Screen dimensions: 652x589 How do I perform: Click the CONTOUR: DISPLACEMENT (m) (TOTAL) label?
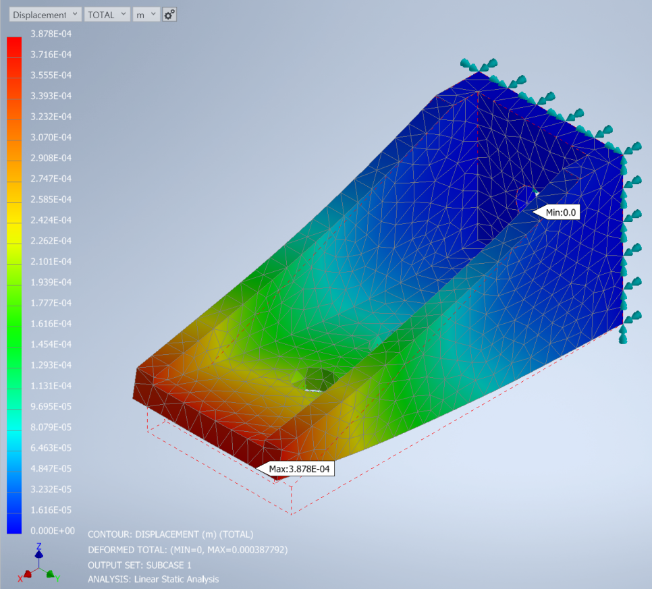click(170, 534)
